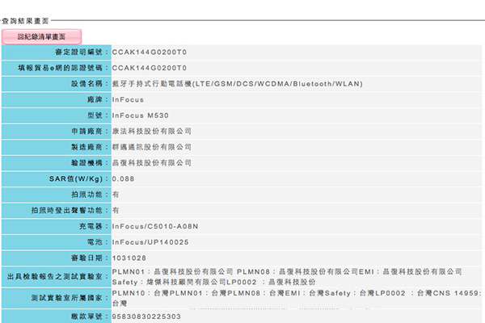Image resolution: width=485 pixels, height=323 pixels.
Task: Click the review date 1031028
Action: (x=129, y=258)
